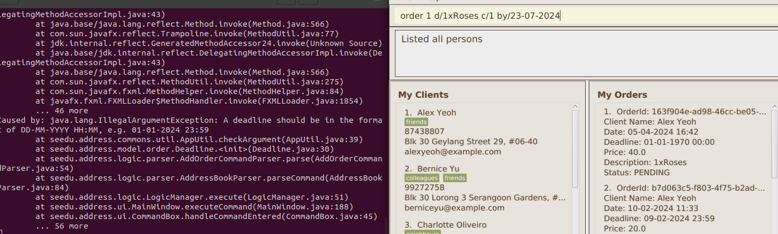
Task: Click '... 46 more' in terminal
Action: point(62,111)
